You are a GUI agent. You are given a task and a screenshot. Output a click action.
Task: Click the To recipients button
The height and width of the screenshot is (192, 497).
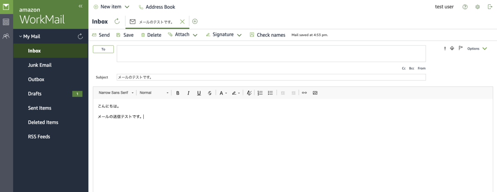[103, 49]
